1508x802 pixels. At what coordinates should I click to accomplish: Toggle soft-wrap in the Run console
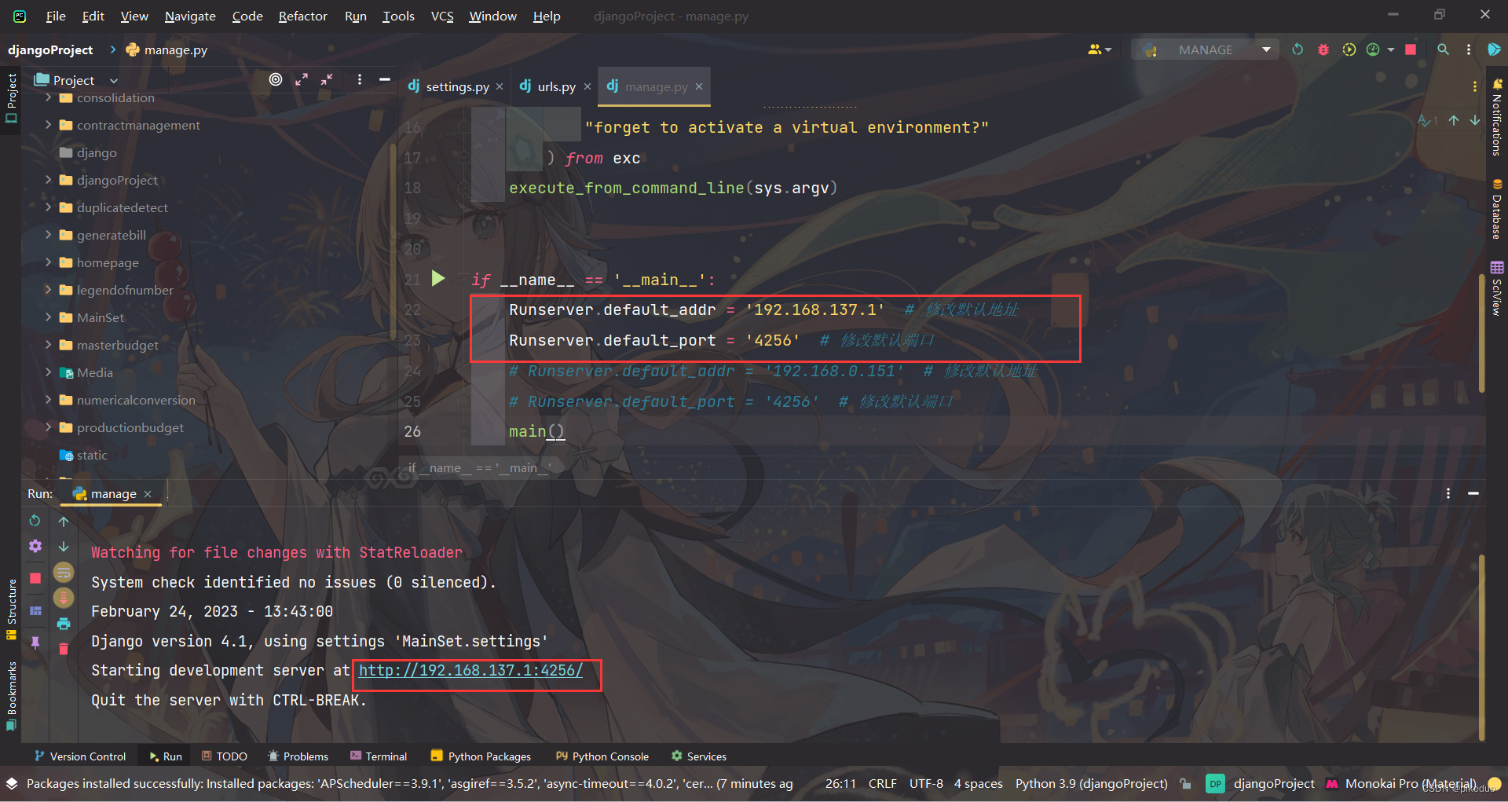[64, 572]
